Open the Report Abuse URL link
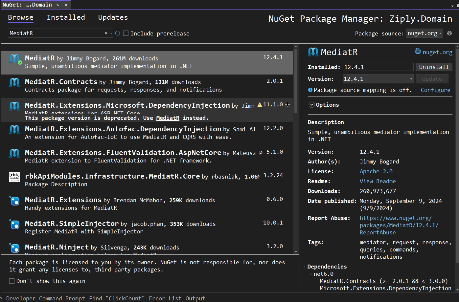This screenshot has width=459, height=302. (399, 225)
